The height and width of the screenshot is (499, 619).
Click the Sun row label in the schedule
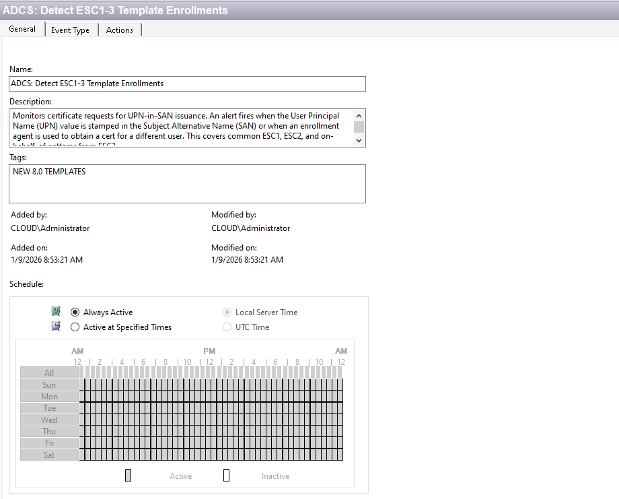pos(49,385)
